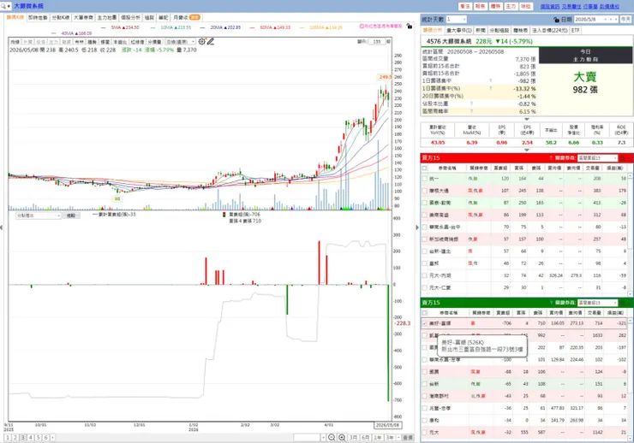Open the 個股分析 tab

(x=130, y=17)
